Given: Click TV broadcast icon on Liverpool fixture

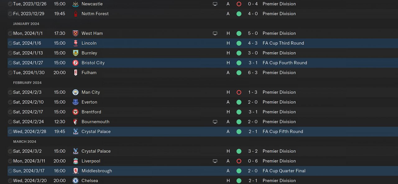Looking at the screenshot, I should point(215,161).
